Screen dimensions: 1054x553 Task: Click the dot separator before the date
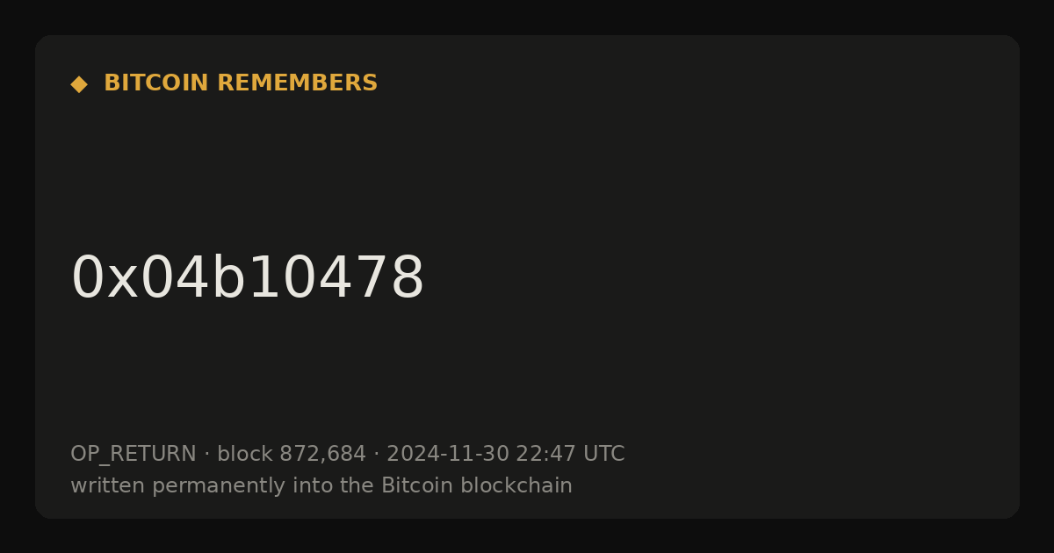(377, 455)
